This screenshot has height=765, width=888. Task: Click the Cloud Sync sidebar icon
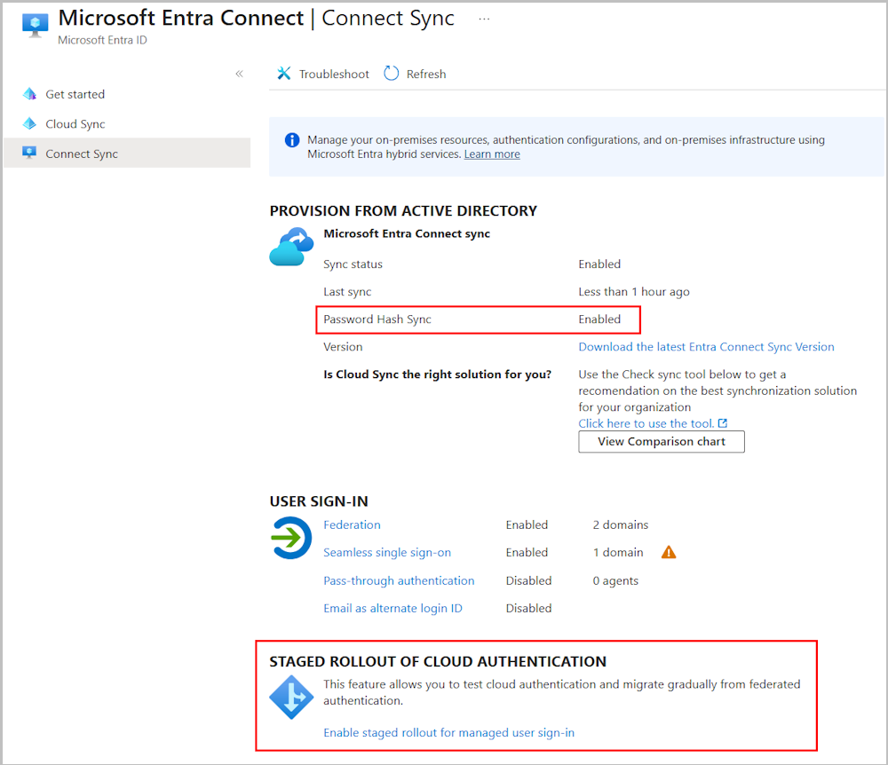[x=29, y=123]
